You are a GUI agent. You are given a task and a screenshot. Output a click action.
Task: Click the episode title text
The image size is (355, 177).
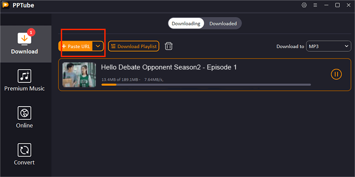pos(169,67)
